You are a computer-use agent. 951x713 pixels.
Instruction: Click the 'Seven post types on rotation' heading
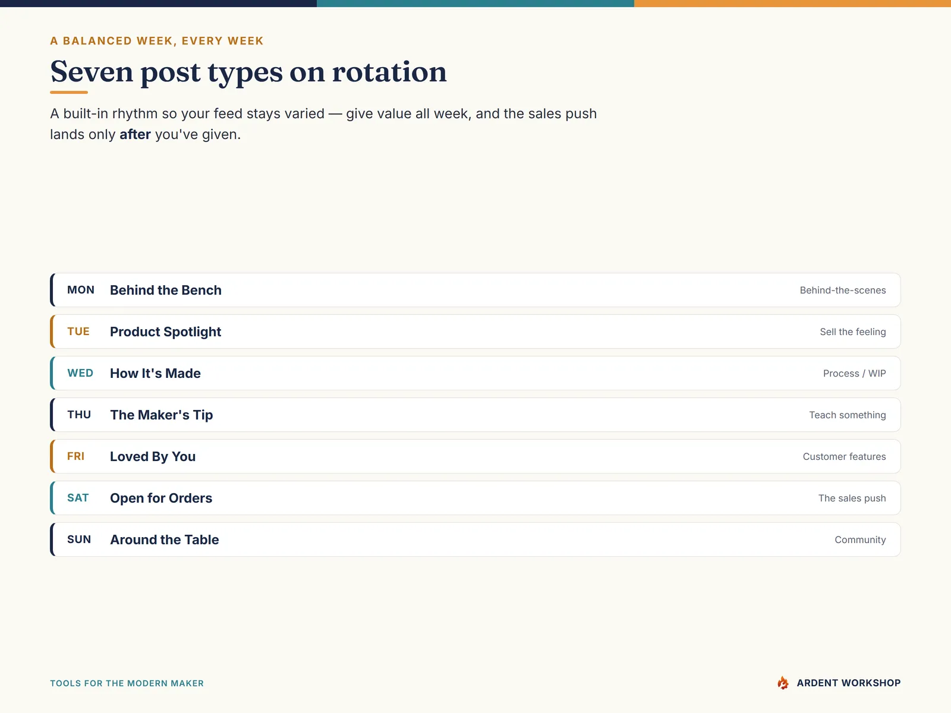tap(248, 72)
